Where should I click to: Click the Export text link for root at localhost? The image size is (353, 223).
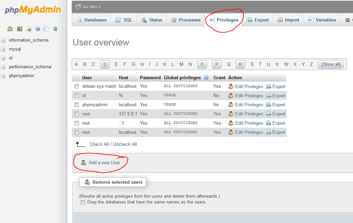279,133
